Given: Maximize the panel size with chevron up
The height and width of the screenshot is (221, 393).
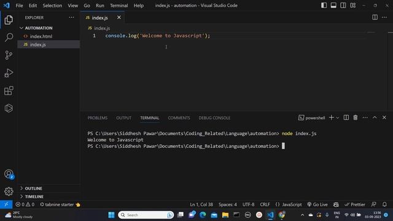Looking at the screenshot, I should coord(375,117).
